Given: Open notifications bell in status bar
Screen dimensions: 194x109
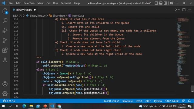Looking at the screenshot, I should pyautogui.click(x=189, y=101).
